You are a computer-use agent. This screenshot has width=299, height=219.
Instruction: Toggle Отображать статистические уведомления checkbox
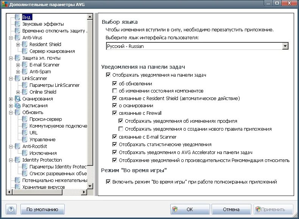pyautogui.click(x=115, y=144)
